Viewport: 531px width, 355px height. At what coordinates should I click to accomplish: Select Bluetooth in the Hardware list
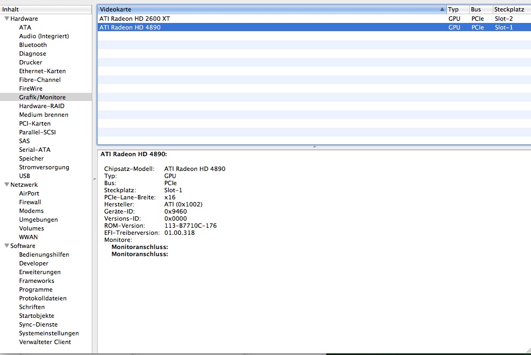coord(33,45)
